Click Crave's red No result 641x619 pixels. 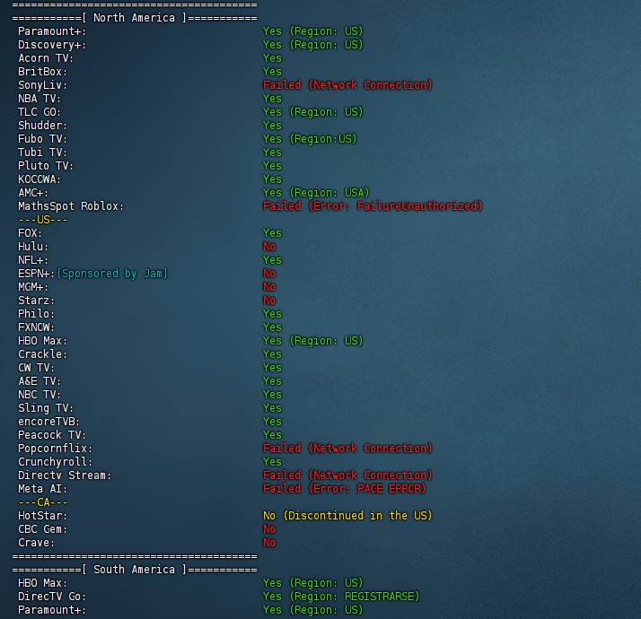click(x=269, y=543)
